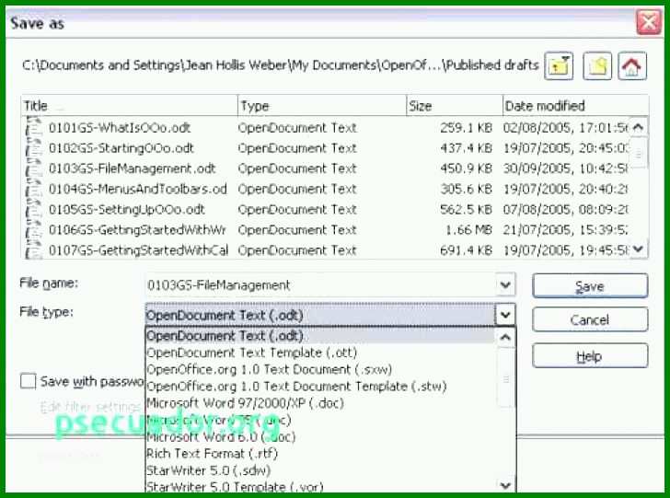Click the file type list scrollbar thumb
Screen dimensions: 670x498
pyautogui.click(x=505, y=378)
